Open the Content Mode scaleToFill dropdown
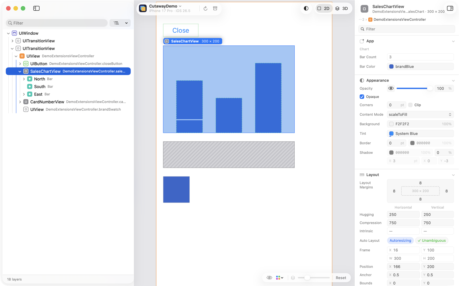459x286 pixels. [420, 114]
